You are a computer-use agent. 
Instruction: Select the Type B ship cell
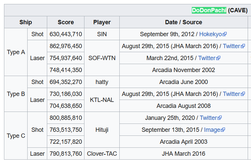pyautogui.click(x=16, y=94)
